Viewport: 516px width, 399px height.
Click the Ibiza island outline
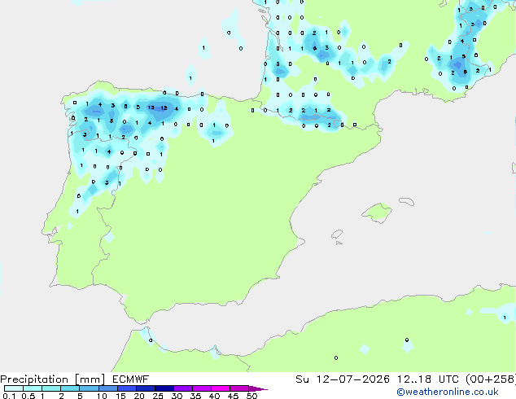pos(337,235)
